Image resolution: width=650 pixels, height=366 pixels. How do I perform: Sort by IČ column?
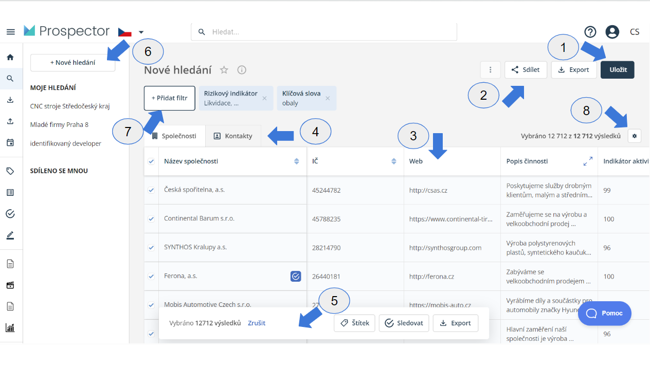pos(394,161)
